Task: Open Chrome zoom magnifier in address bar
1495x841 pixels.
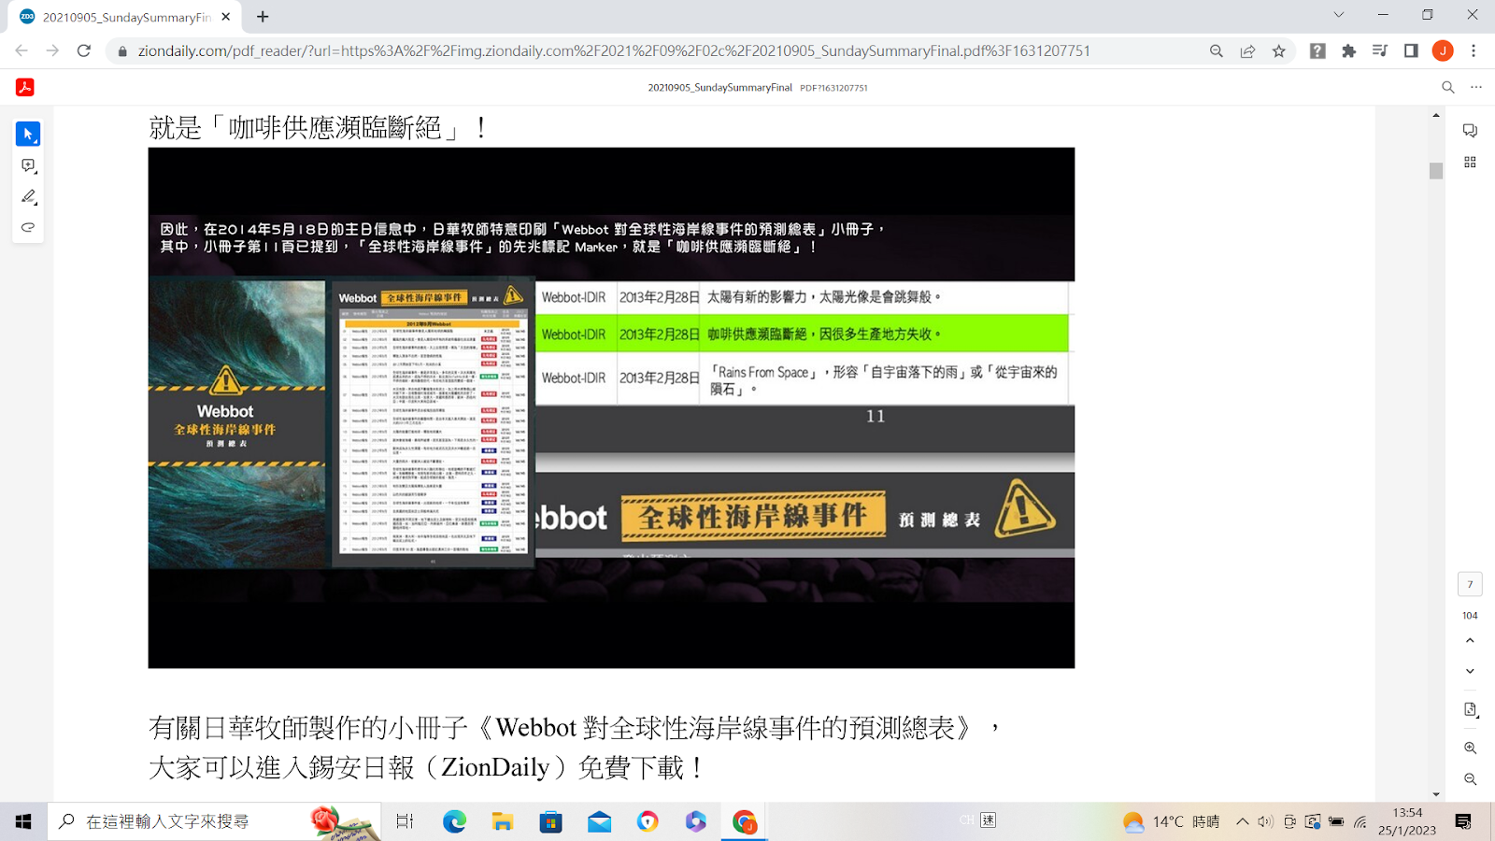Action: click(1216, 50)
